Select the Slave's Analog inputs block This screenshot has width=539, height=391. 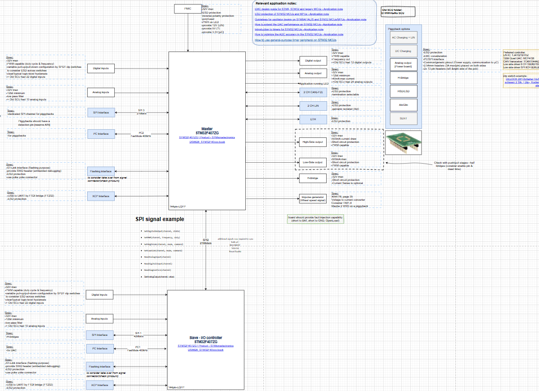tap(99, 319)
